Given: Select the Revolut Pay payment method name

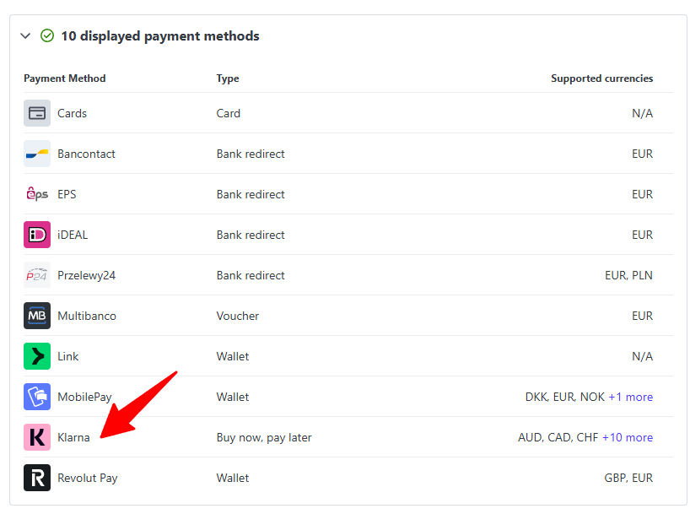Looking at the screenshot, I should coord(88,479).
